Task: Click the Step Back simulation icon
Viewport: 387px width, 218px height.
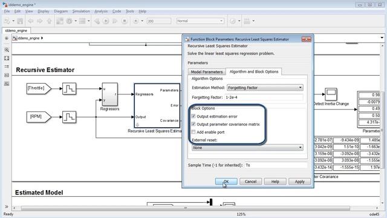Action: (97, 21)
